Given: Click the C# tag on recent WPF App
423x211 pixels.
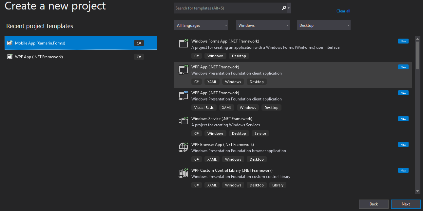Looking at the screenshot, I should pyautogui.click(x=139, y=57).
